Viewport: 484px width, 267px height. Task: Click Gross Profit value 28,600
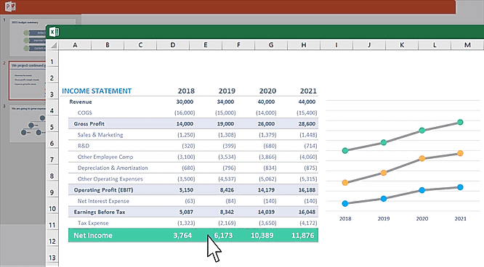point(307,123)
